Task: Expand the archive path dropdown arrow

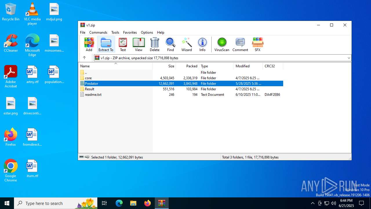Action: point(349,58)
